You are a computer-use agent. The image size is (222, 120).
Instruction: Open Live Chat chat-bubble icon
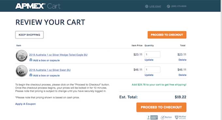pyautogui.click(x=147, y=7)
